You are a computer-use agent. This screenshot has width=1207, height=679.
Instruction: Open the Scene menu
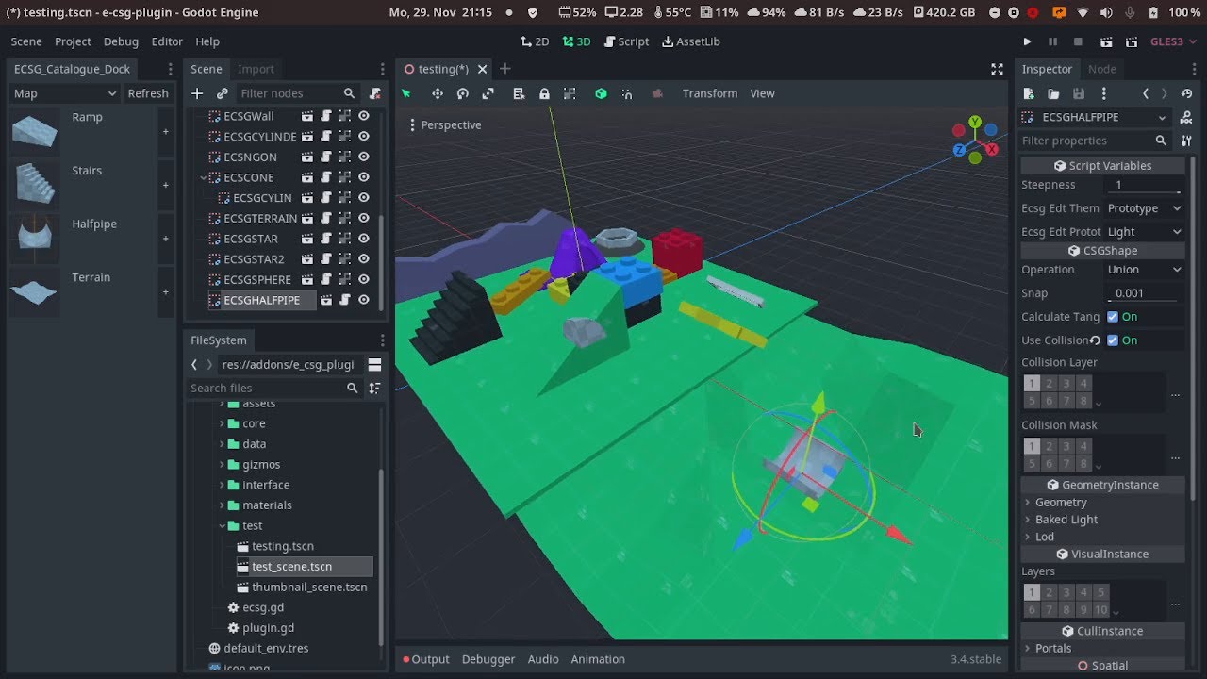tap(26, 41)
